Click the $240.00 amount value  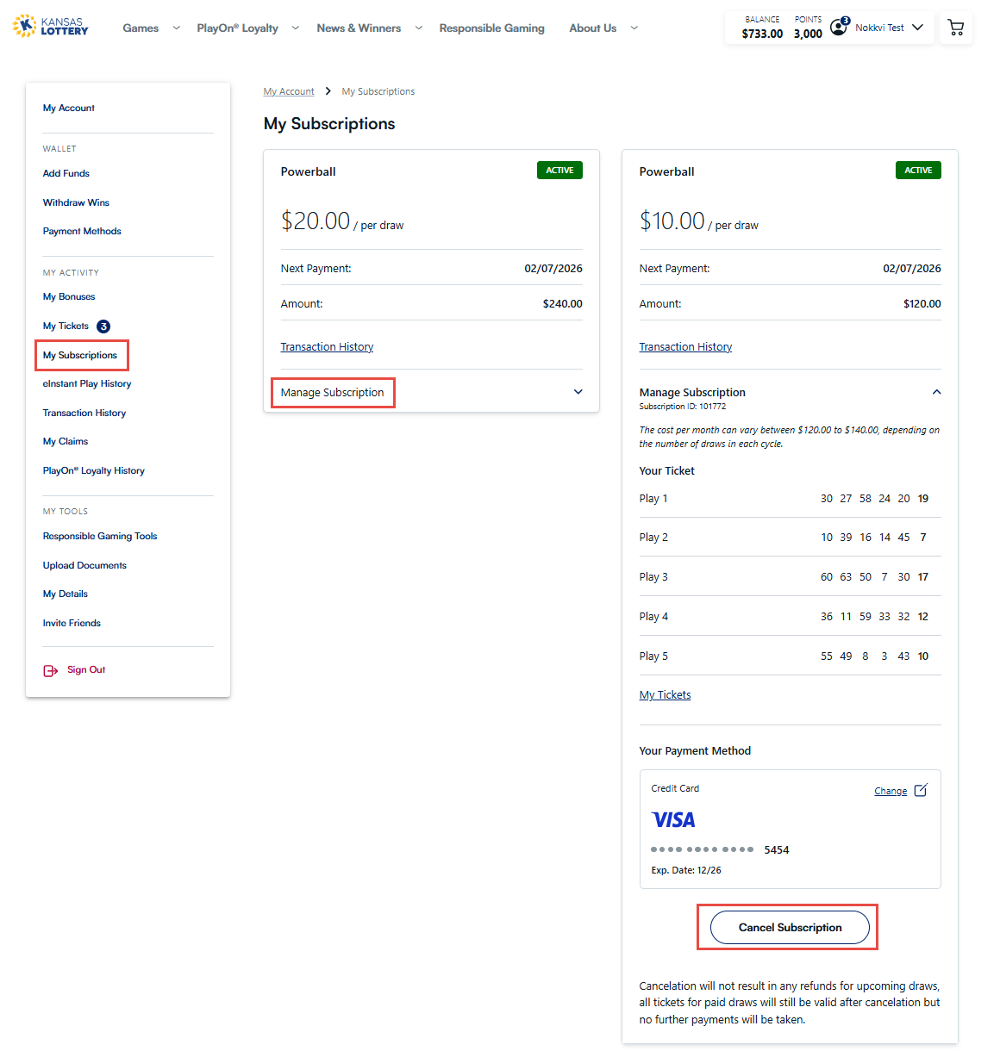(x=562, y=303)
